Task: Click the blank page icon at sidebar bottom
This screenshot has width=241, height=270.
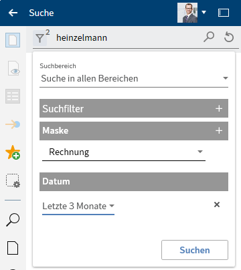Action: (13, 247)
